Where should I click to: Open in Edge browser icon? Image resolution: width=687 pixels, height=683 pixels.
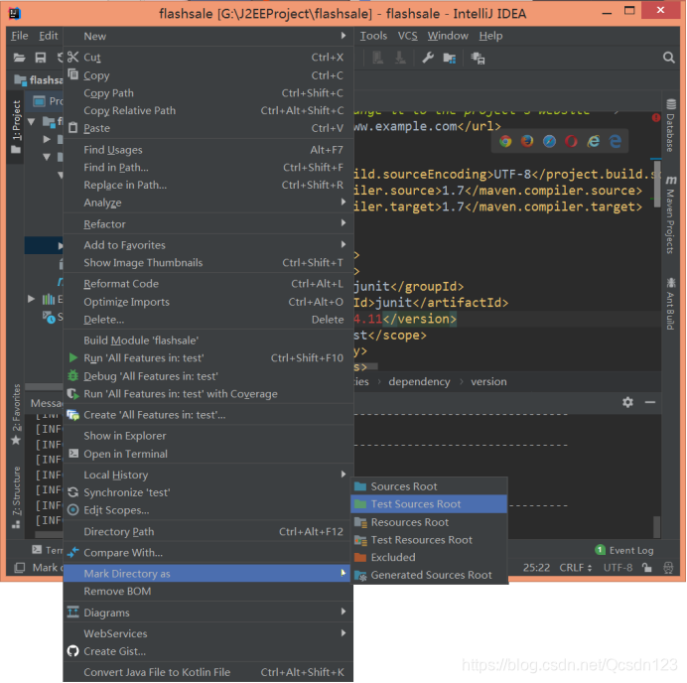616,141
